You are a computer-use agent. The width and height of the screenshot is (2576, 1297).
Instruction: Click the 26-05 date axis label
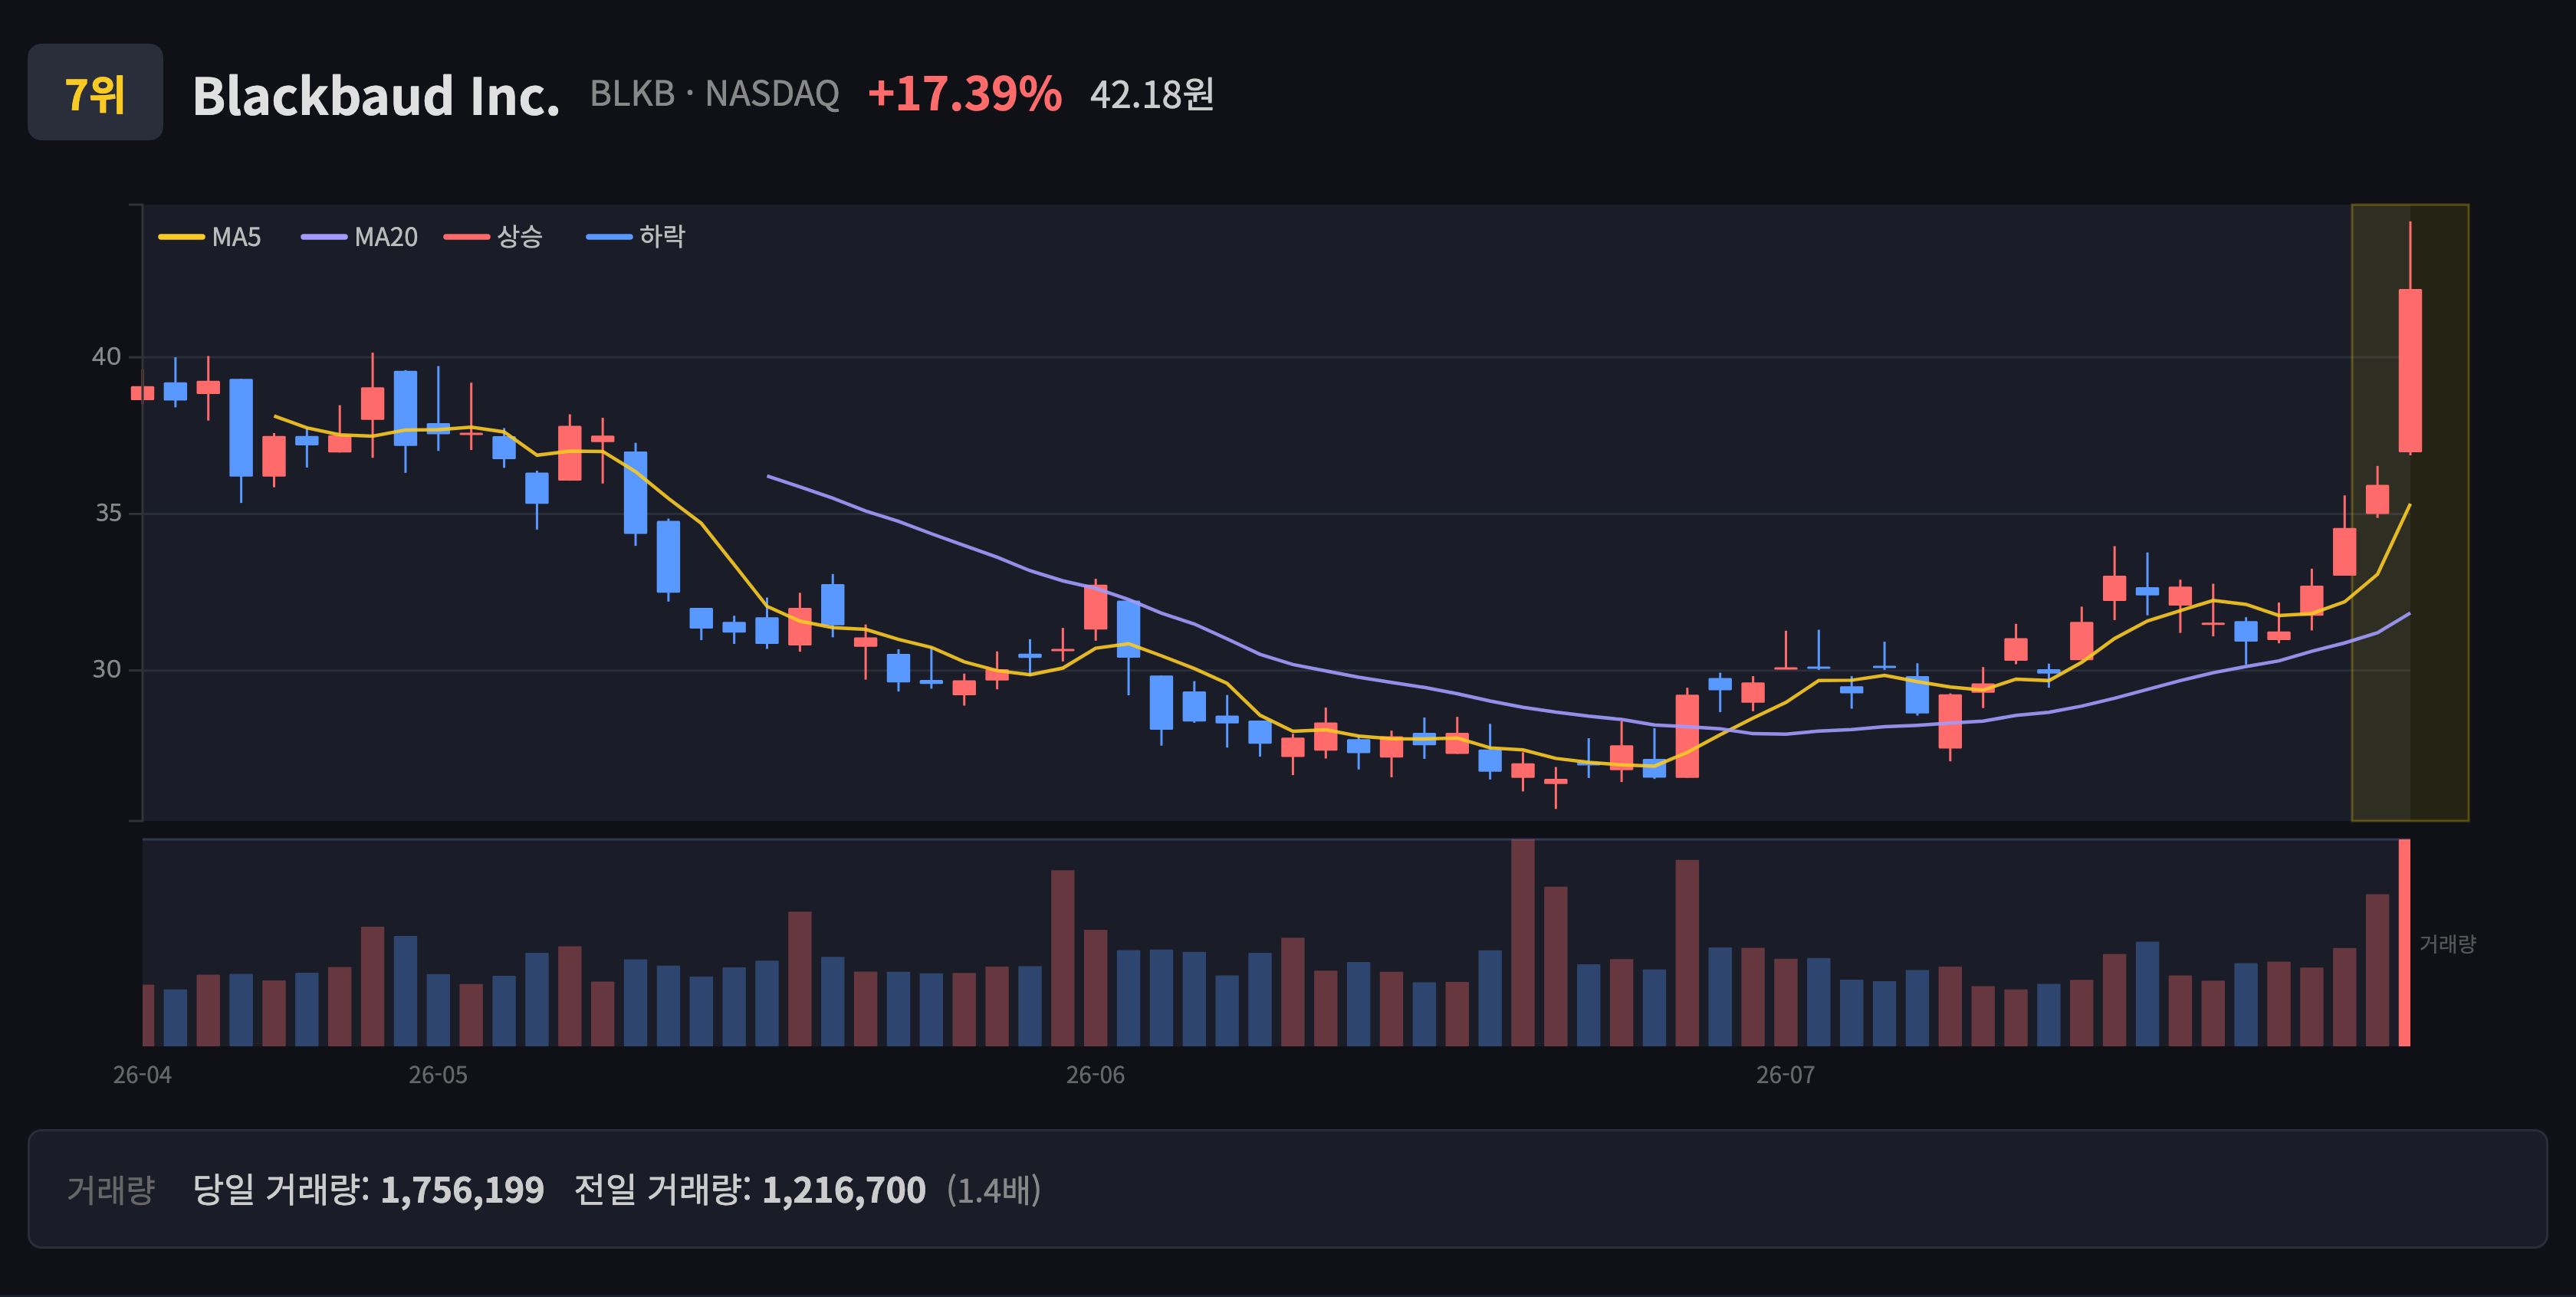coord(438,1075)
